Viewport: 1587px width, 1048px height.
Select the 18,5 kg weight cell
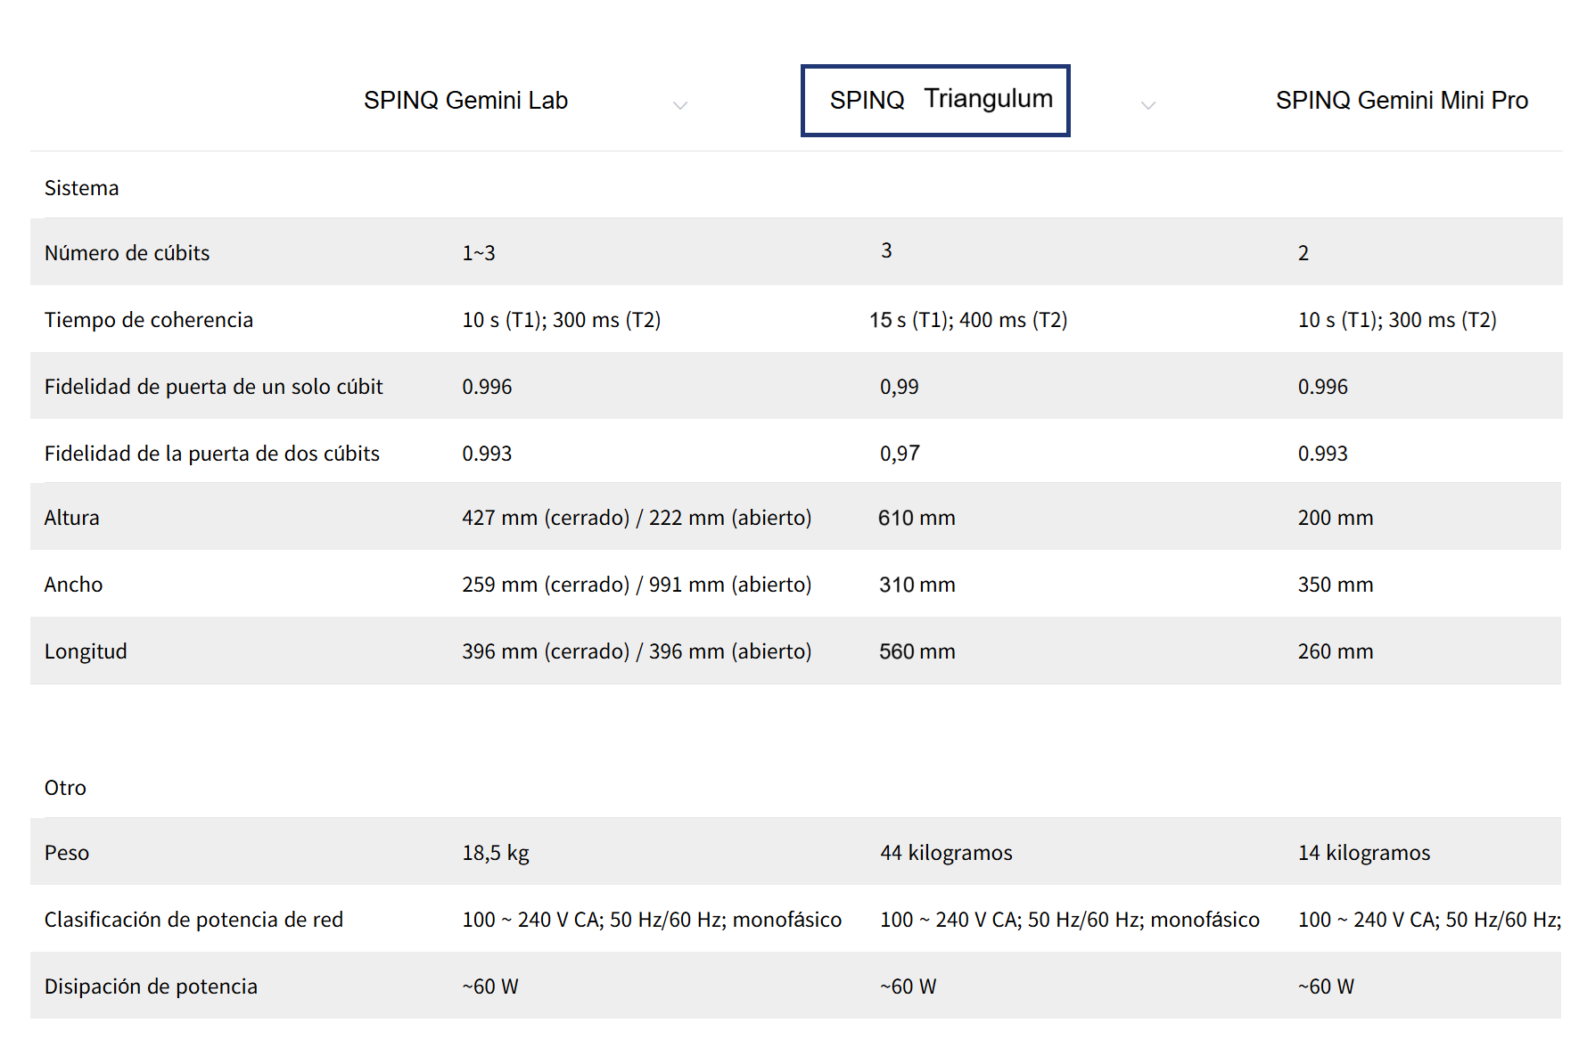(x=496, y=853)
